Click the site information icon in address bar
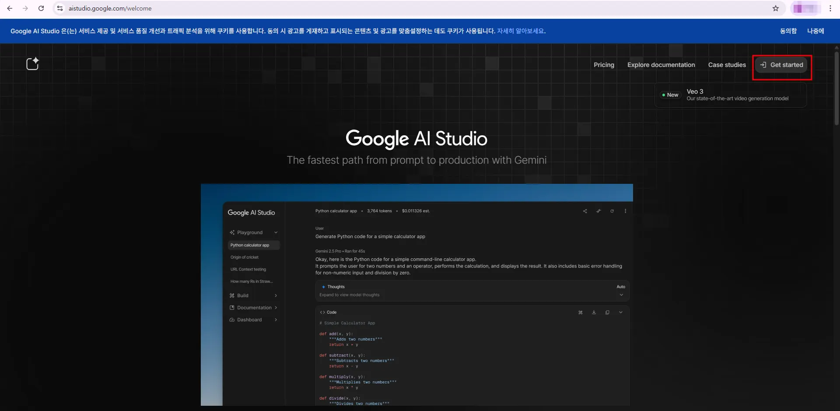Screen dimensions: 840x411 60,8
